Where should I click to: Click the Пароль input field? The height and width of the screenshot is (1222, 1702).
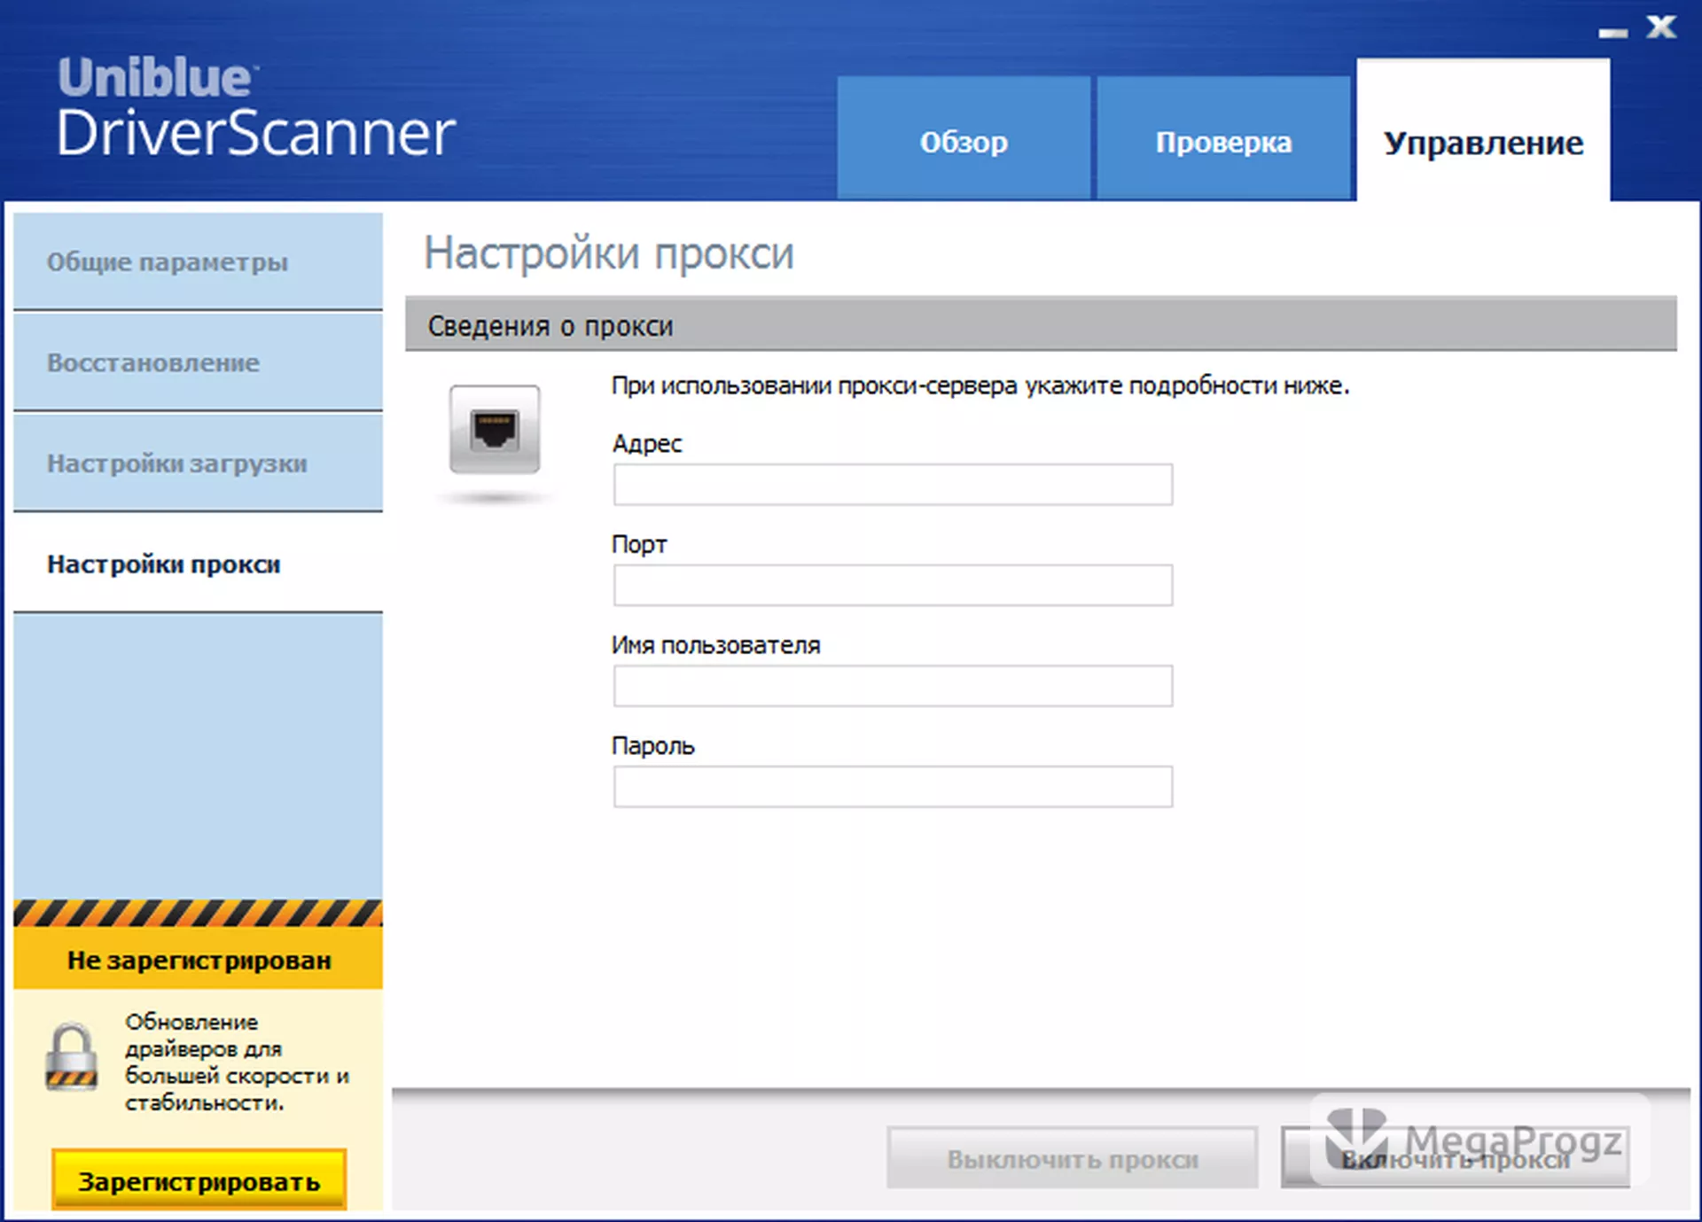click(893, 787)
